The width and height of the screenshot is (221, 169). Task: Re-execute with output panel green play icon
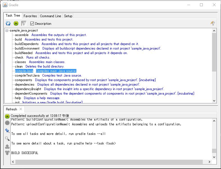tap(7, 116)
